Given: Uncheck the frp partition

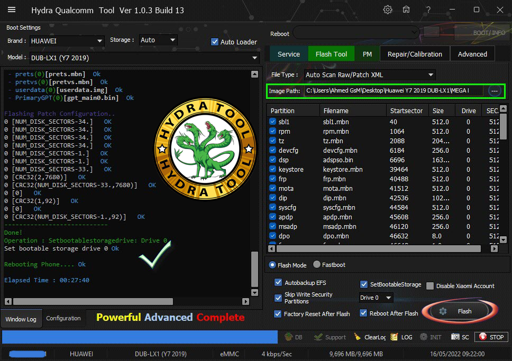Looking at the screenshot, I should coord(272,179).
